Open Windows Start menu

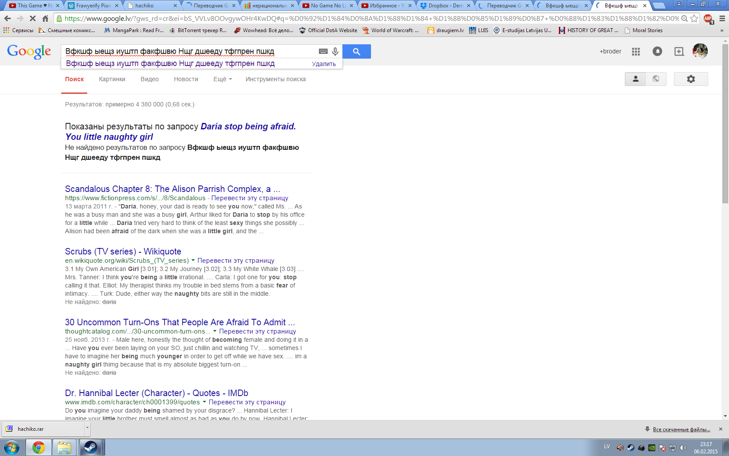pos(11,447)
